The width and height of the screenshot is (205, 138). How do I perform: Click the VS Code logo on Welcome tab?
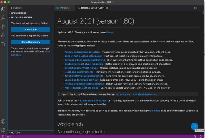(x=57, y=8)
